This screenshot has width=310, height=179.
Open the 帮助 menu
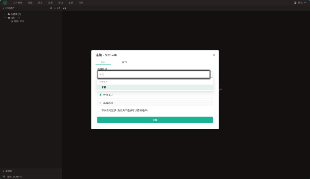(x=81, y=2)
